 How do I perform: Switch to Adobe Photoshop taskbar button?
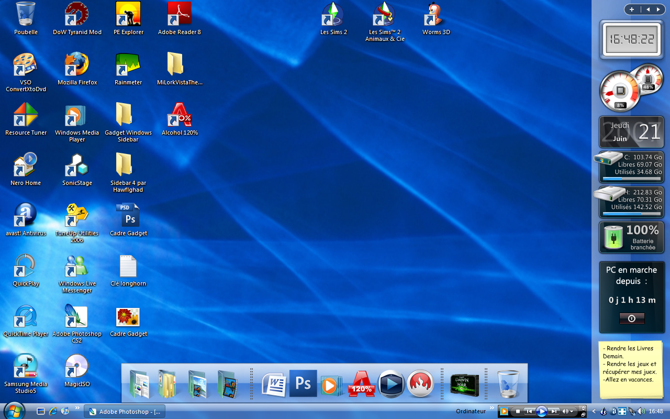[x=125, y=412]
